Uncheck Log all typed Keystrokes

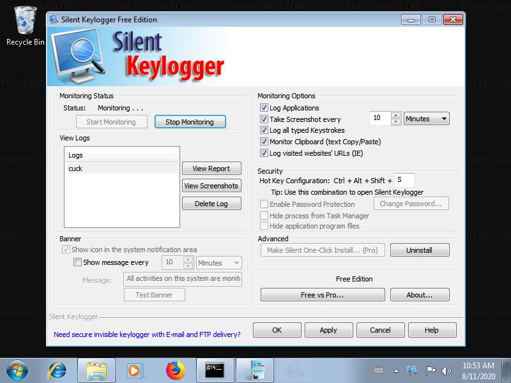264,130
